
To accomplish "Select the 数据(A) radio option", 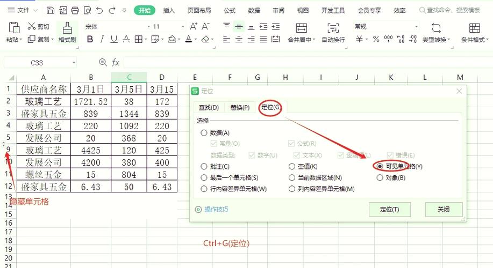I will 204,133.
